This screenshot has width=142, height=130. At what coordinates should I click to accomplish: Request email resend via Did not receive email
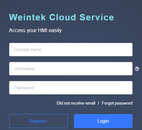click(x=76, y=103)
